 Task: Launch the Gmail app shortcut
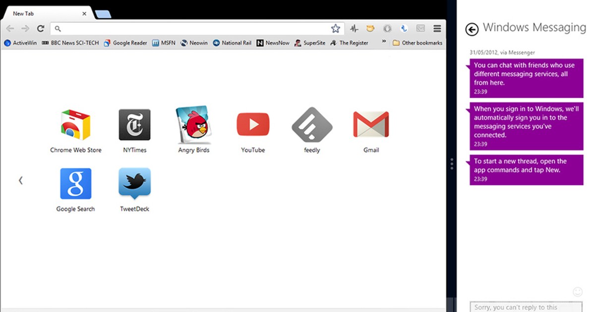[371, 124]
